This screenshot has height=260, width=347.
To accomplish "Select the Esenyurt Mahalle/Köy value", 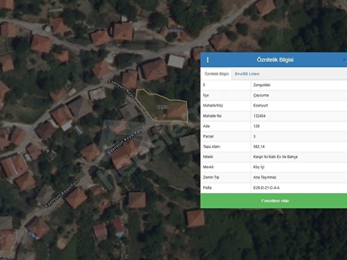I will 260,106.
